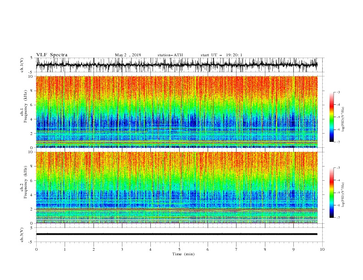The height and width of the screenshot is (280, 363).
Task: Select the "Time (min)" axis label
Action: (183, 254)
